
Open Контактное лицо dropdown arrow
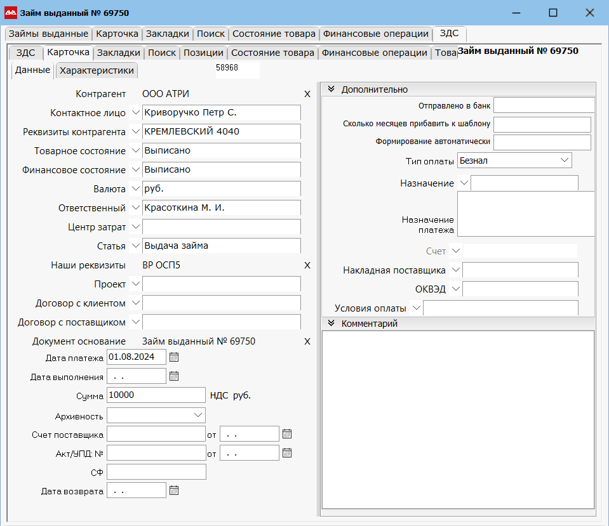click(x=135, y=112)
